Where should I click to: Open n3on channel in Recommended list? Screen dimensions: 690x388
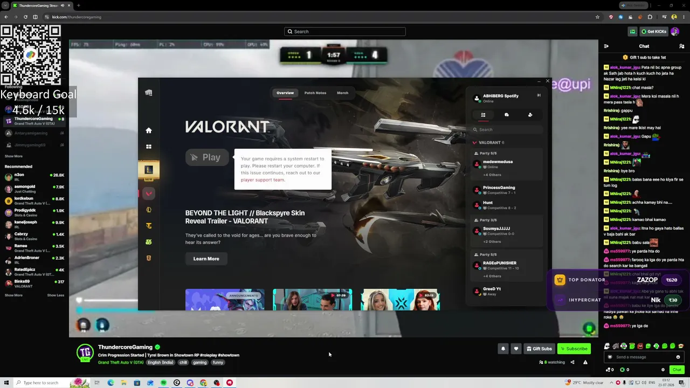coord(34,177)
